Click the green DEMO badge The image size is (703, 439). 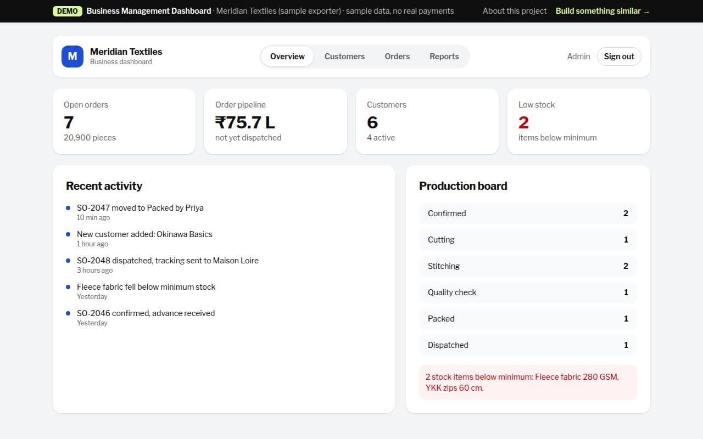click(68, 11)
